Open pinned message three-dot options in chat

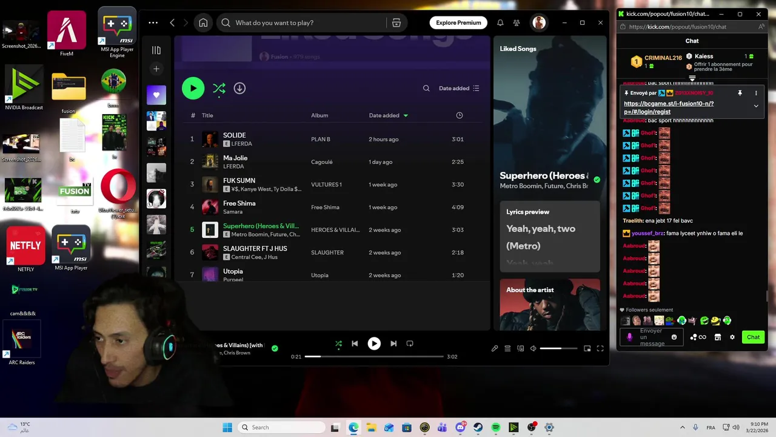pos(756,93)
